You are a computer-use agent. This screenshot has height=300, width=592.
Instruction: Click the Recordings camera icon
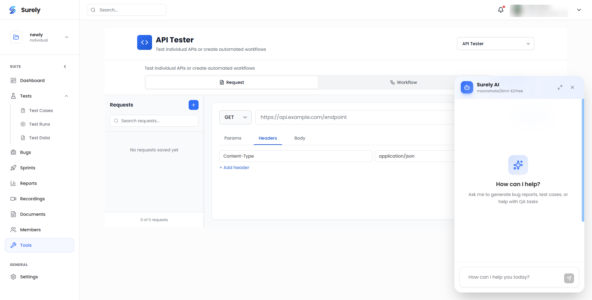click(13, 198)
